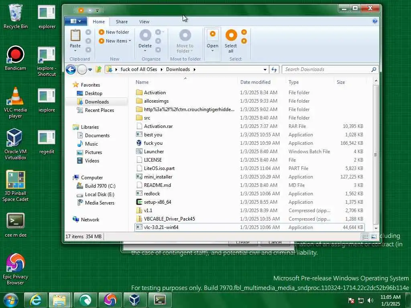Open Documents library in navigation pane
Screen dimensions: 411x308
[x=97, y=136]
